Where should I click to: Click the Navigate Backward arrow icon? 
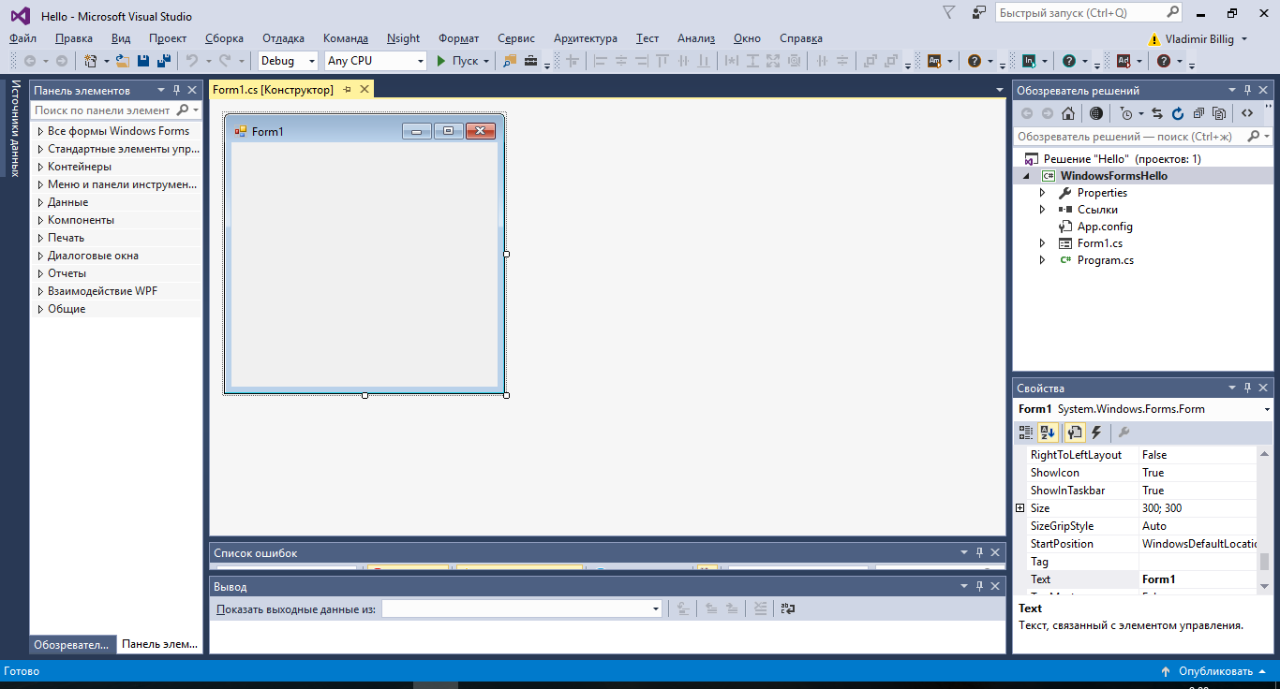coord(30,61)
